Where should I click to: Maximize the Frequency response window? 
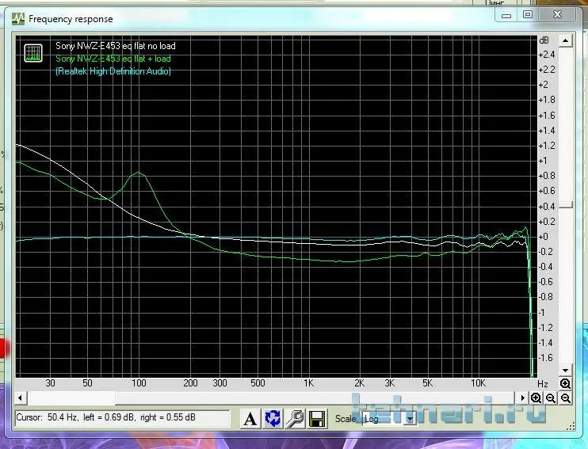tap(527, 13)
